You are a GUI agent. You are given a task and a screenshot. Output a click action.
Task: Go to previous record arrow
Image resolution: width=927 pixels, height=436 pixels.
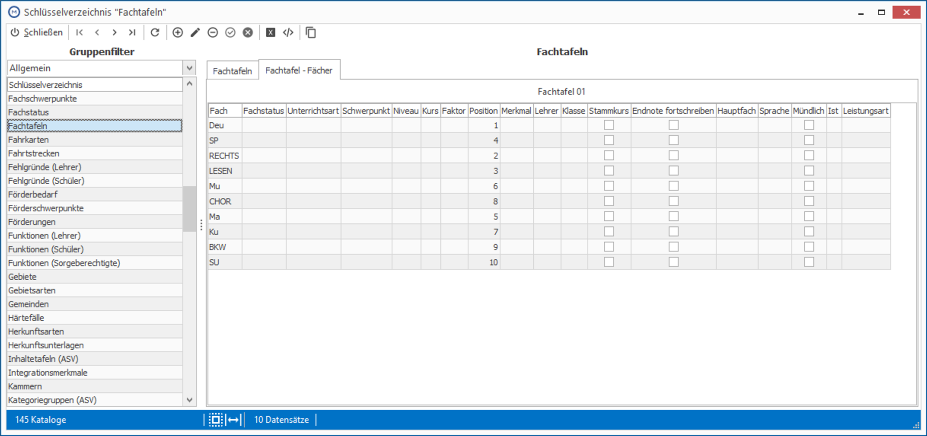coord(97,32)
